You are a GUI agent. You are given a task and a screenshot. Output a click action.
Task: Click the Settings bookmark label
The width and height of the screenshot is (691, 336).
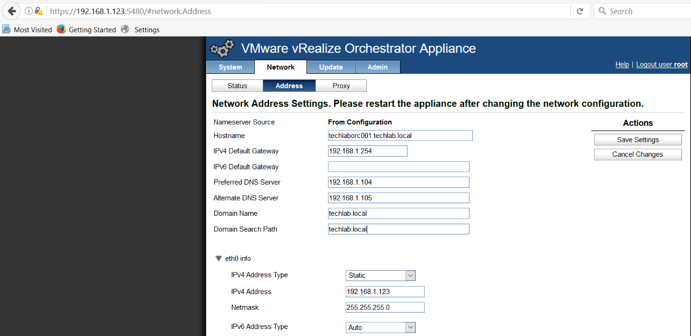[147, 30]
